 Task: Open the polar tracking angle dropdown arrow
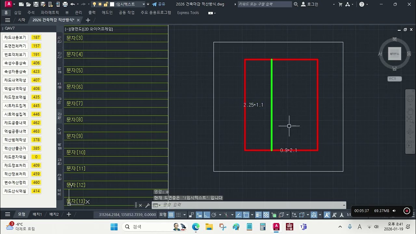click(219, 215)
